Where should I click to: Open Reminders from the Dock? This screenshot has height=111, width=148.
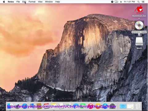(x=61, y=106)
